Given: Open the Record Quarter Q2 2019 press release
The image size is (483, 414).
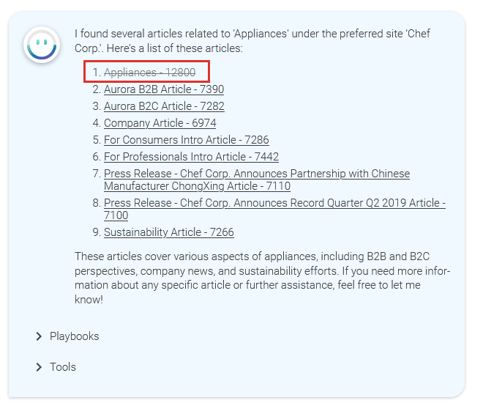Looking at the screenshot, I should point(274,203).
